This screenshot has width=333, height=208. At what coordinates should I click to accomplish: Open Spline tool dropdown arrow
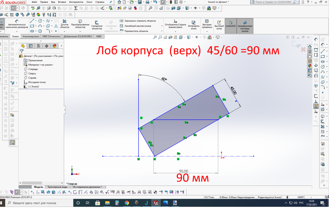click(52, 21)
